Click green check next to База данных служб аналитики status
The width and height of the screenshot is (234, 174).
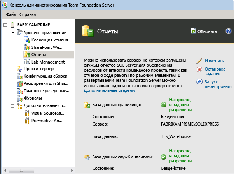click(x=164, y=157)
